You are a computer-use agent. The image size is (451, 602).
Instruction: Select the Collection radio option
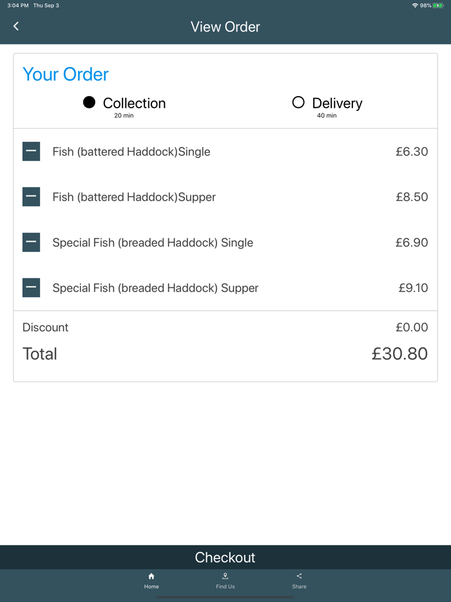tap(90, 102)
